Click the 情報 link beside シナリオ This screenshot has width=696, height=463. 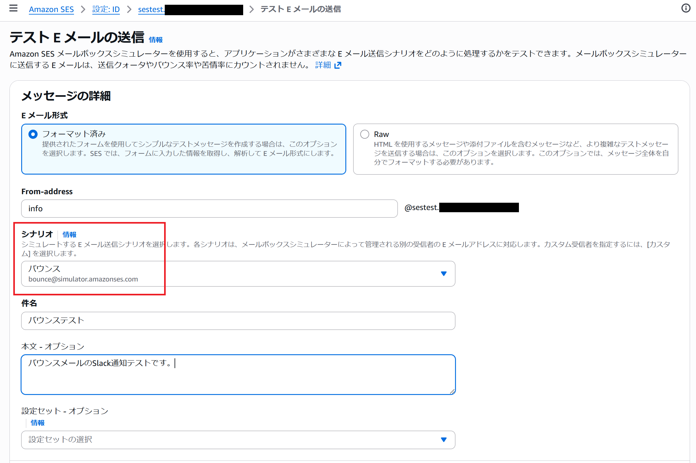coord(69,235)
